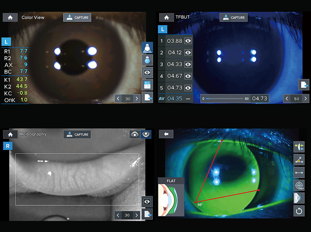
Task: Increase Color View value above 30
Action: [136, 98]
